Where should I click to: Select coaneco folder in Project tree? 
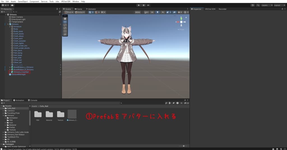[11, 111]
